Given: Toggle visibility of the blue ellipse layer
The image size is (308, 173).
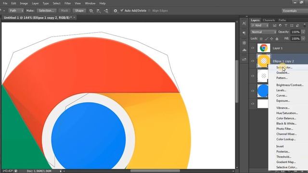Looking at the screenshot, I should (253, 91).
